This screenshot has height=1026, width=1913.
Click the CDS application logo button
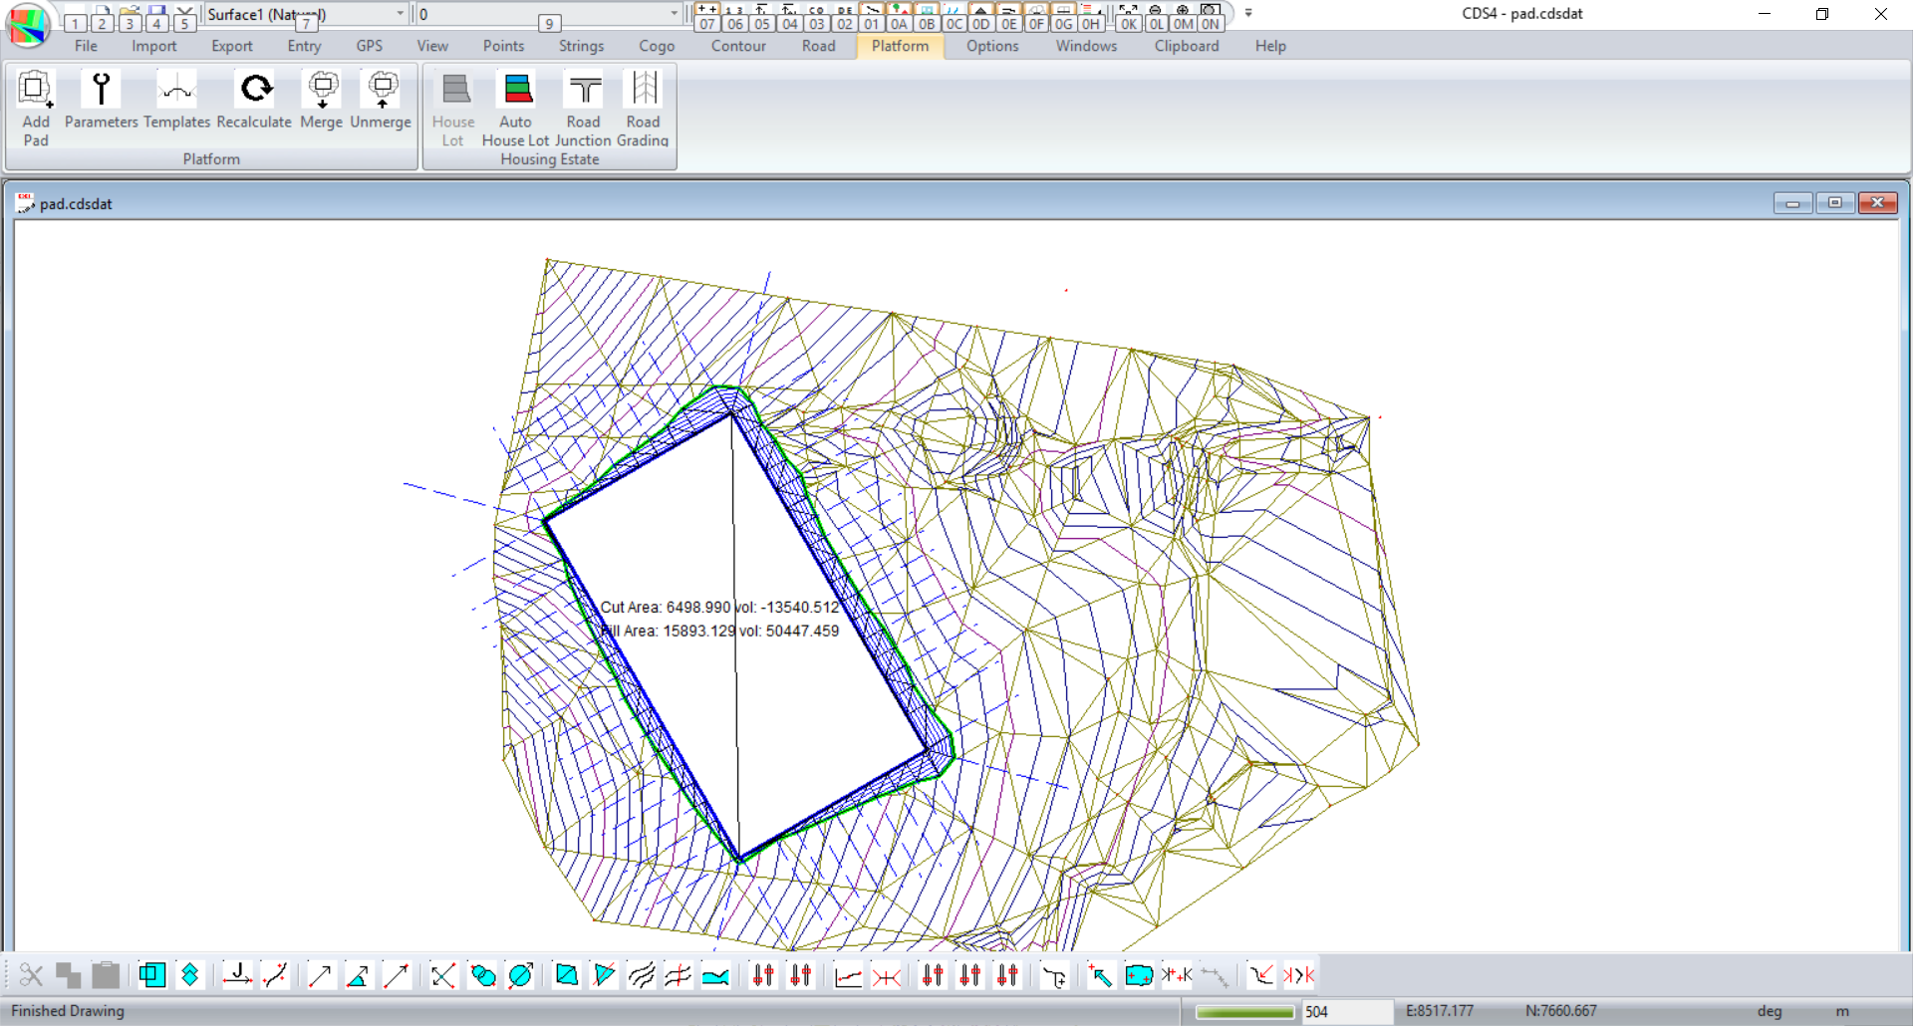pyautogui.click(x=27, y=24)
